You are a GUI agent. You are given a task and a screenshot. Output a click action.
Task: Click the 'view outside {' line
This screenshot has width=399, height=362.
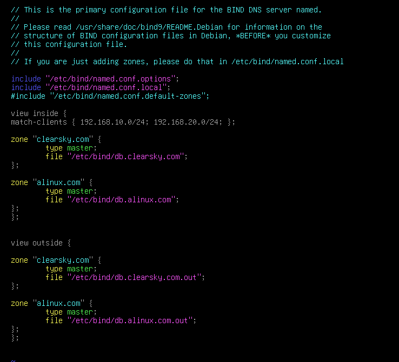(x=41, y=243)
